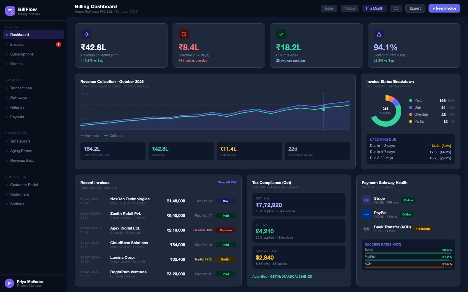
Task: Open Quotes in the sidebar
Action: click(33, 64)
